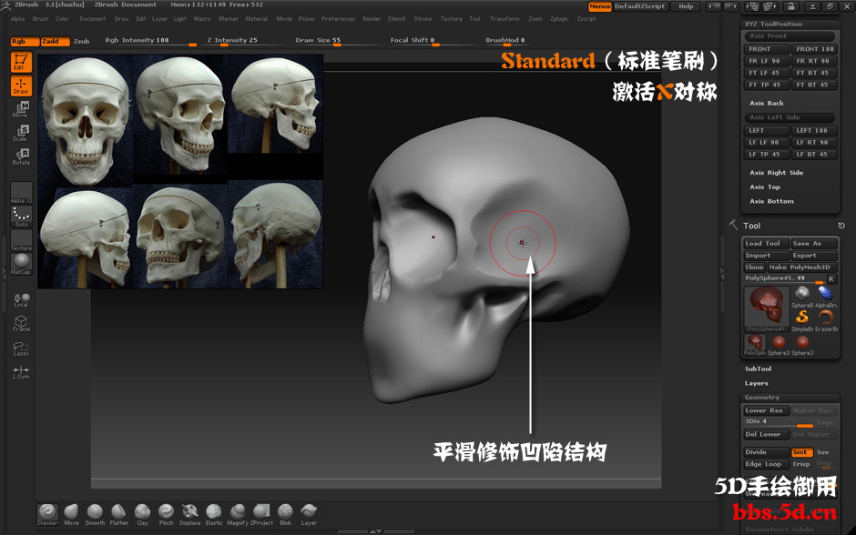The height and width of the screenshot is (535, 856).
Task: Pick the SimpleBrush tool icon
Action: click(802, 320)
